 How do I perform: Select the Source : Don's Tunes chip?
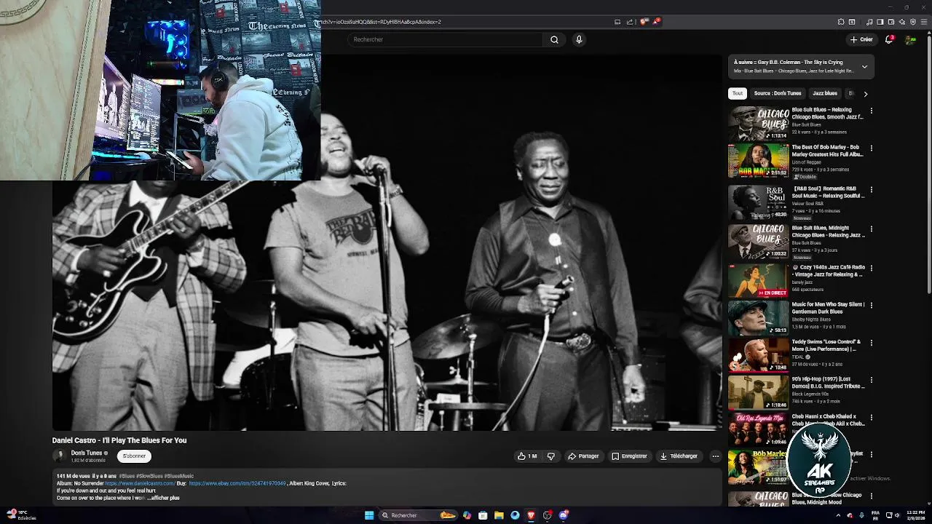coord(778,93)
